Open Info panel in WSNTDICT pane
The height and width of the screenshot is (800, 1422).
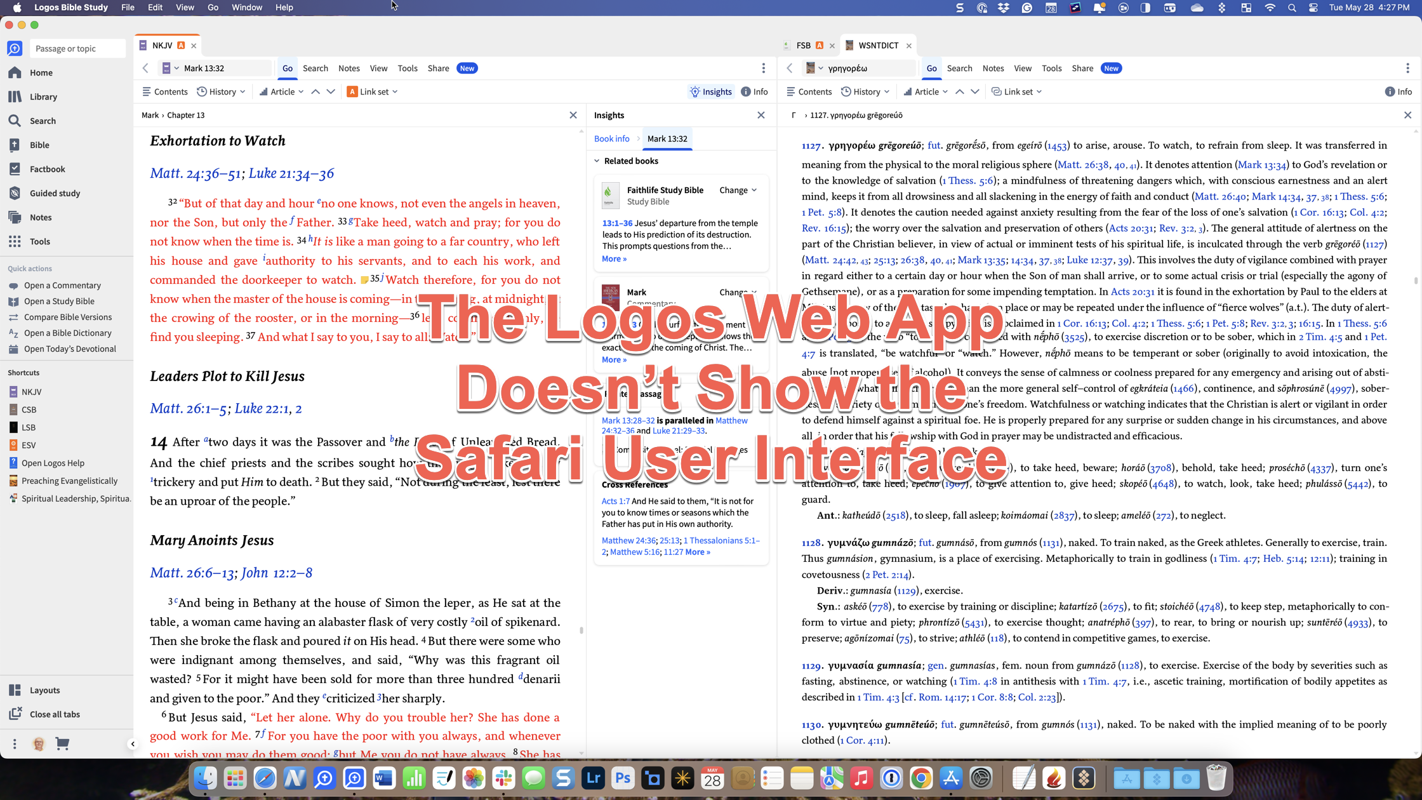tap(1399, 91)
